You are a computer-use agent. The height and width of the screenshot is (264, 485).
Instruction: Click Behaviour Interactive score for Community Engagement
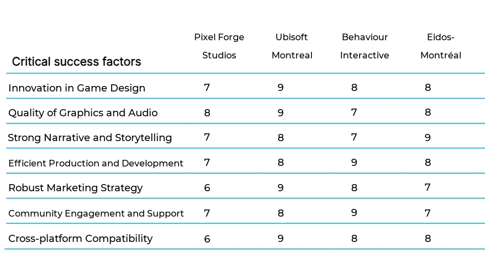coord(354,213)
